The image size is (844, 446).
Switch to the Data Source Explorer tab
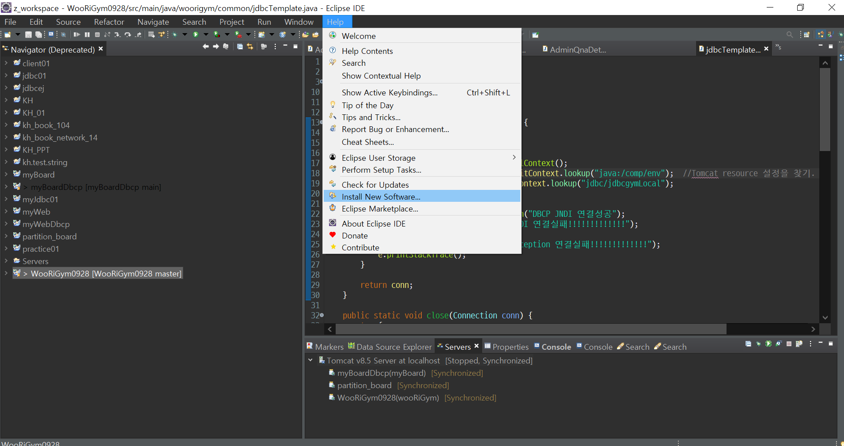click(x=390, y=347)
